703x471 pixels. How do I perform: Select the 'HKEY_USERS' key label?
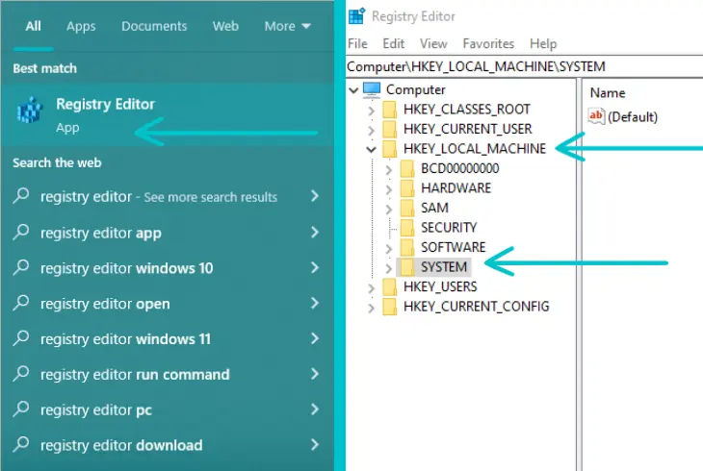[440, 286]
